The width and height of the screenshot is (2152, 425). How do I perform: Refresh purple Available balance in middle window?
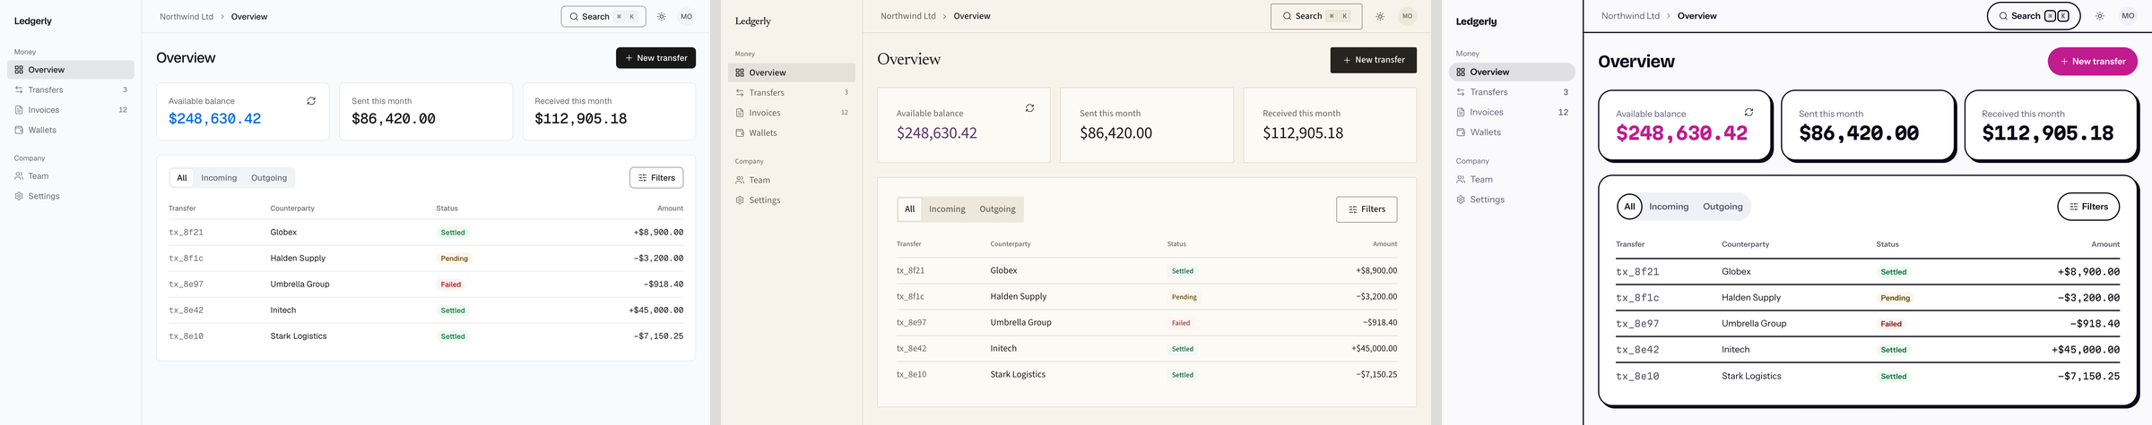[x=1029, y=108]
